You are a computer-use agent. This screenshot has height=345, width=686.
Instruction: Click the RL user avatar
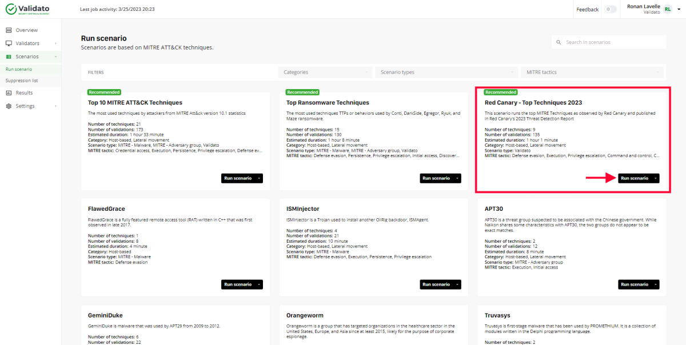coord(667,9)
